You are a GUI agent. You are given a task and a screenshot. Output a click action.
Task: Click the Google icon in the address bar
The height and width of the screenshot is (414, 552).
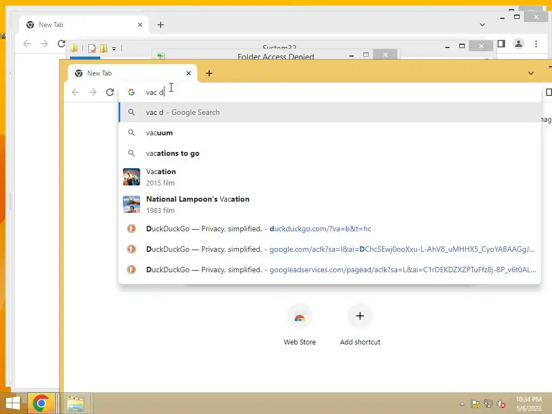(132, 92)
